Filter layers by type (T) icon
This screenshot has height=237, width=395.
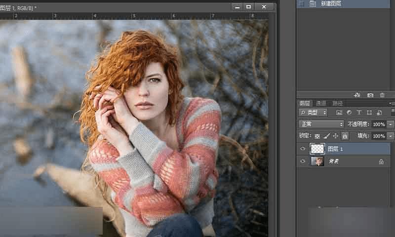359,113
